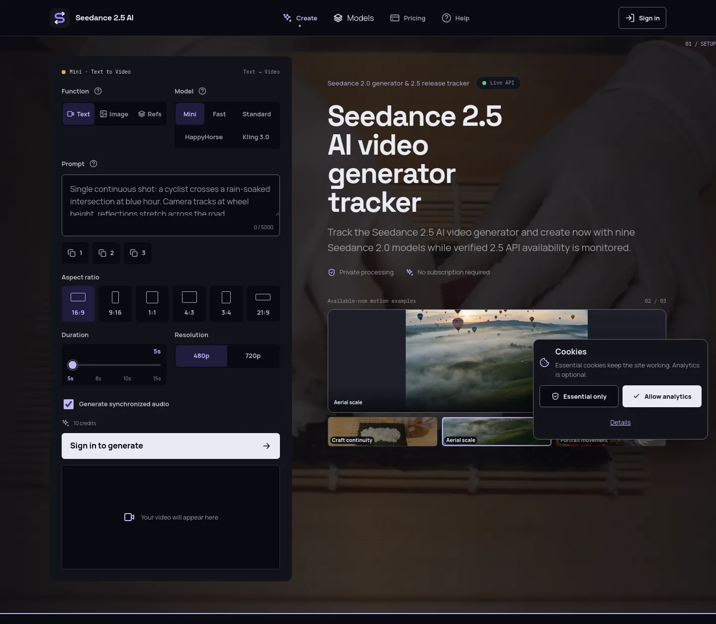The image size is (716, 624).
Task: Open the cookie Details link
Action: [x=621, y=423]
